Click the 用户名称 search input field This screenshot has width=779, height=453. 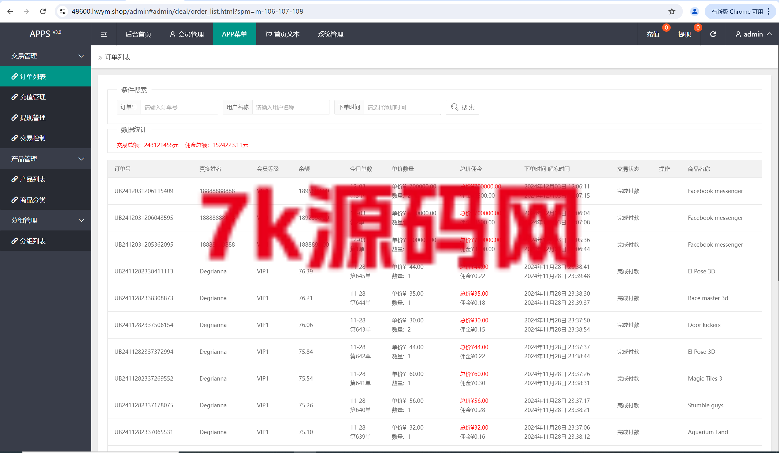[x=291, y=107]
